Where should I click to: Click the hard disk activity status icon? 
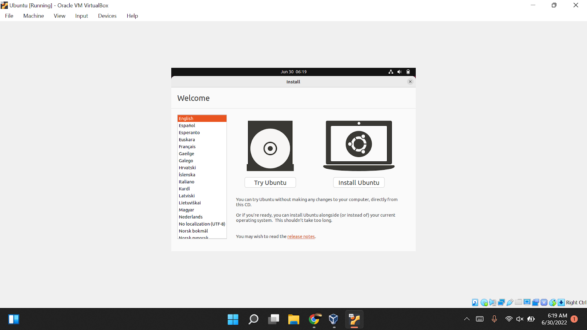click(x=475, y=302)
